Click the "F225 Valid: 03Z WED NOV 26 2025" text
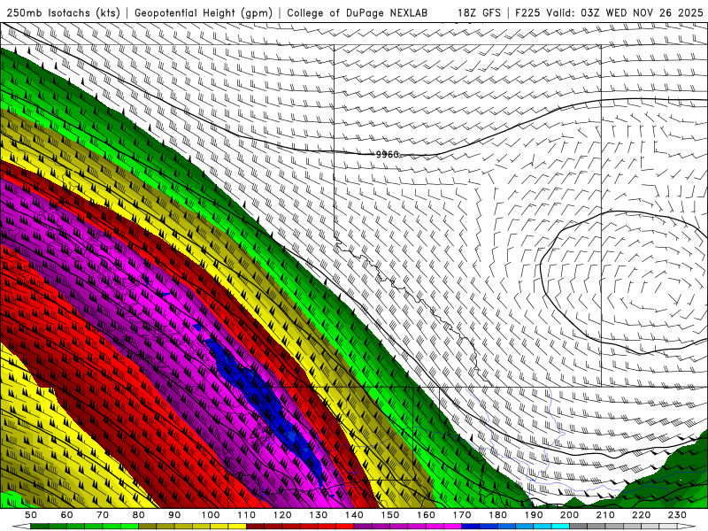 point(609,13)
